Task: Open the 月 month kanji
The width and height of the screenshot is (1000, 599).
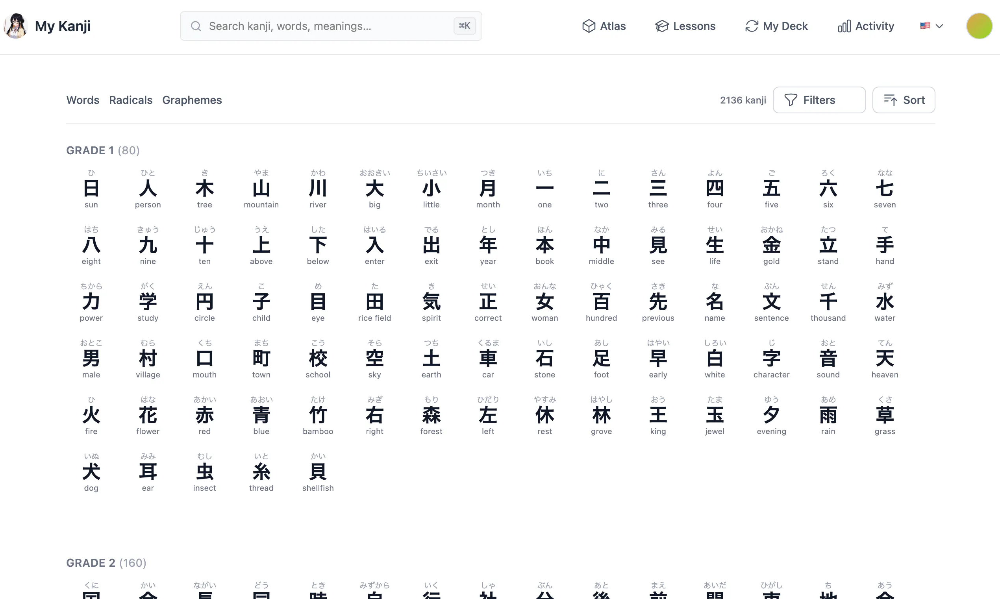Action: (488, 189)
